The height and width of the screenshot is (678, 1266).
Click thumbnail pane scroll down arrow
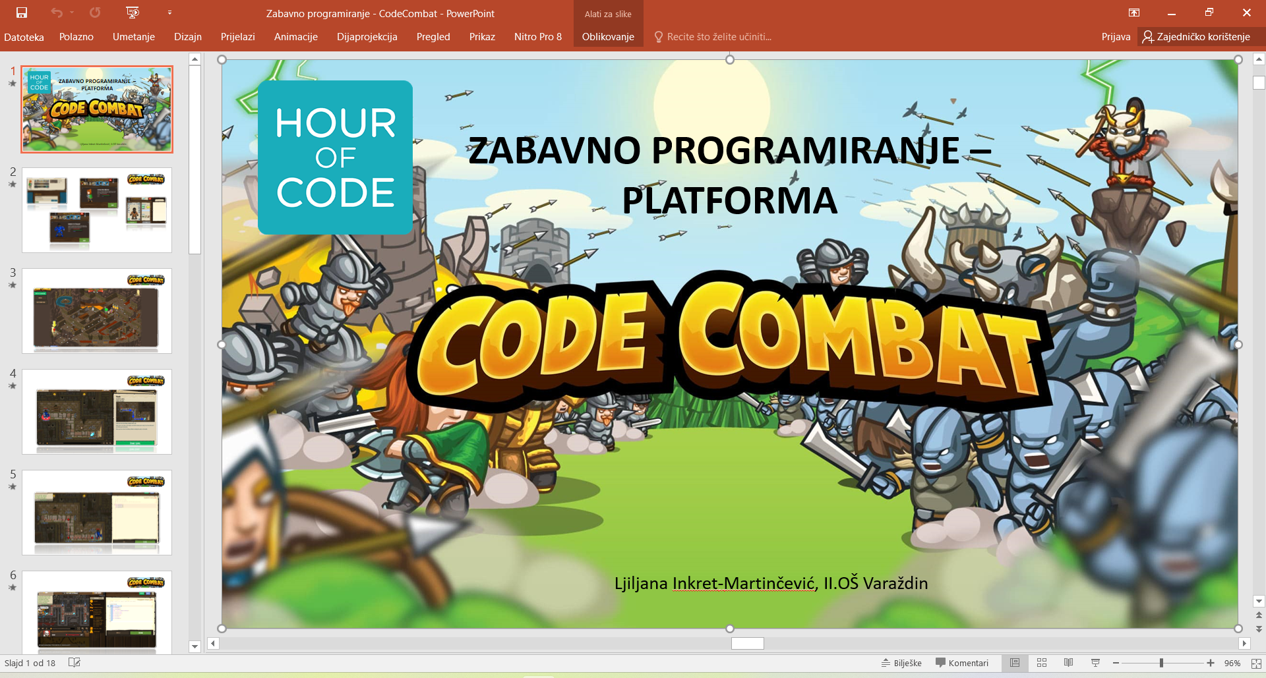click(195, 646)
